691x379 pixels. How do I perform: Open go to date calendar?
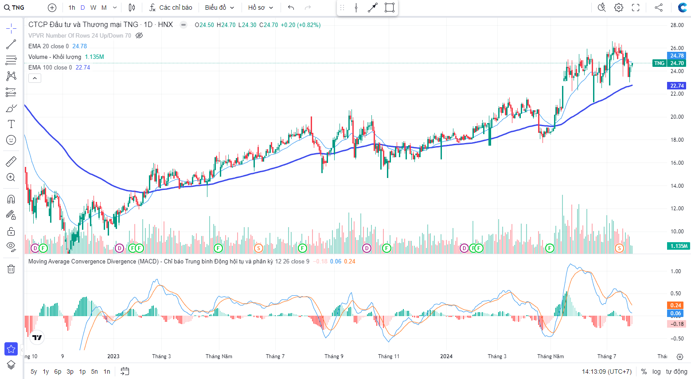125,371
